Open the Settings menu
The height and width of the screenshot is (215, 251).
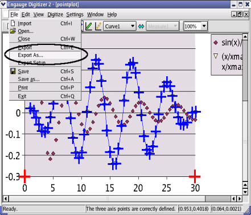75,15
